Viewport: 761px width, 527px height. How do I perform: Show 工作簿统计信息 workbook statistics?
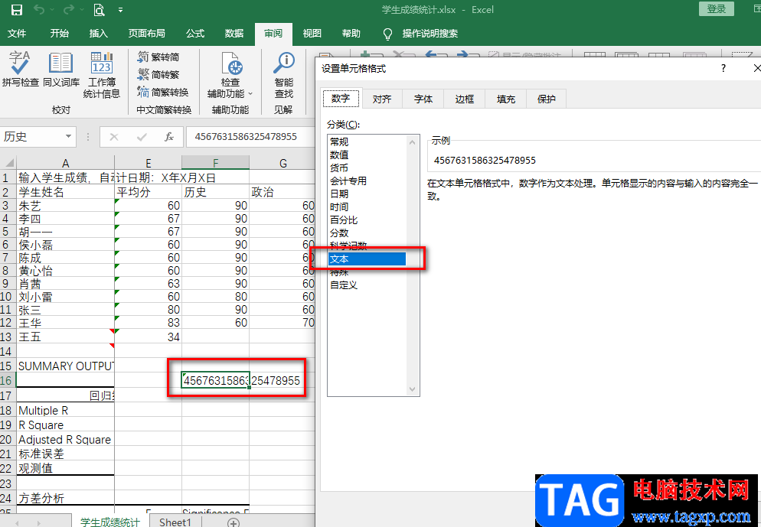101,75
